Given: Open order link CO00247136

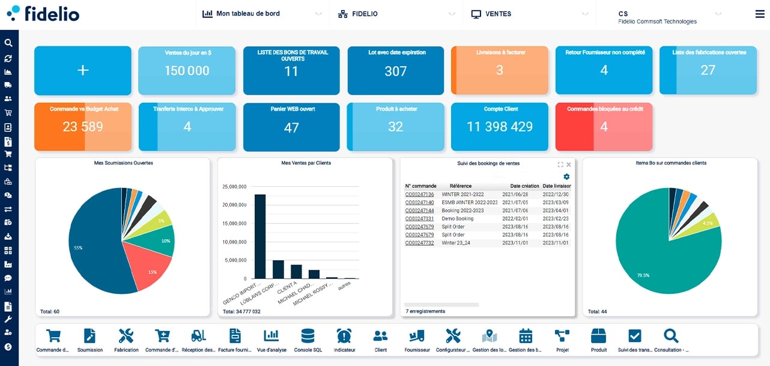Looking at the screenshot, I should coord(419,195).
